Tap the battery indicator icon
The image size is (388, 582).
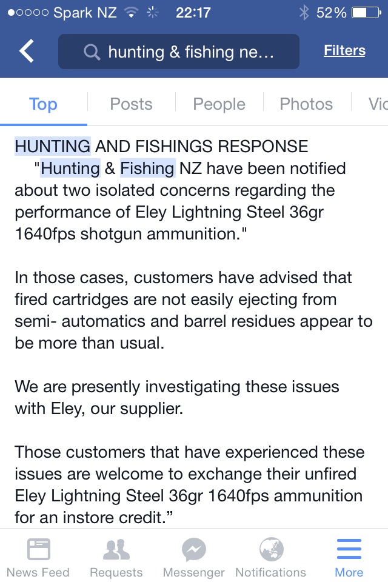click(366, 13)
